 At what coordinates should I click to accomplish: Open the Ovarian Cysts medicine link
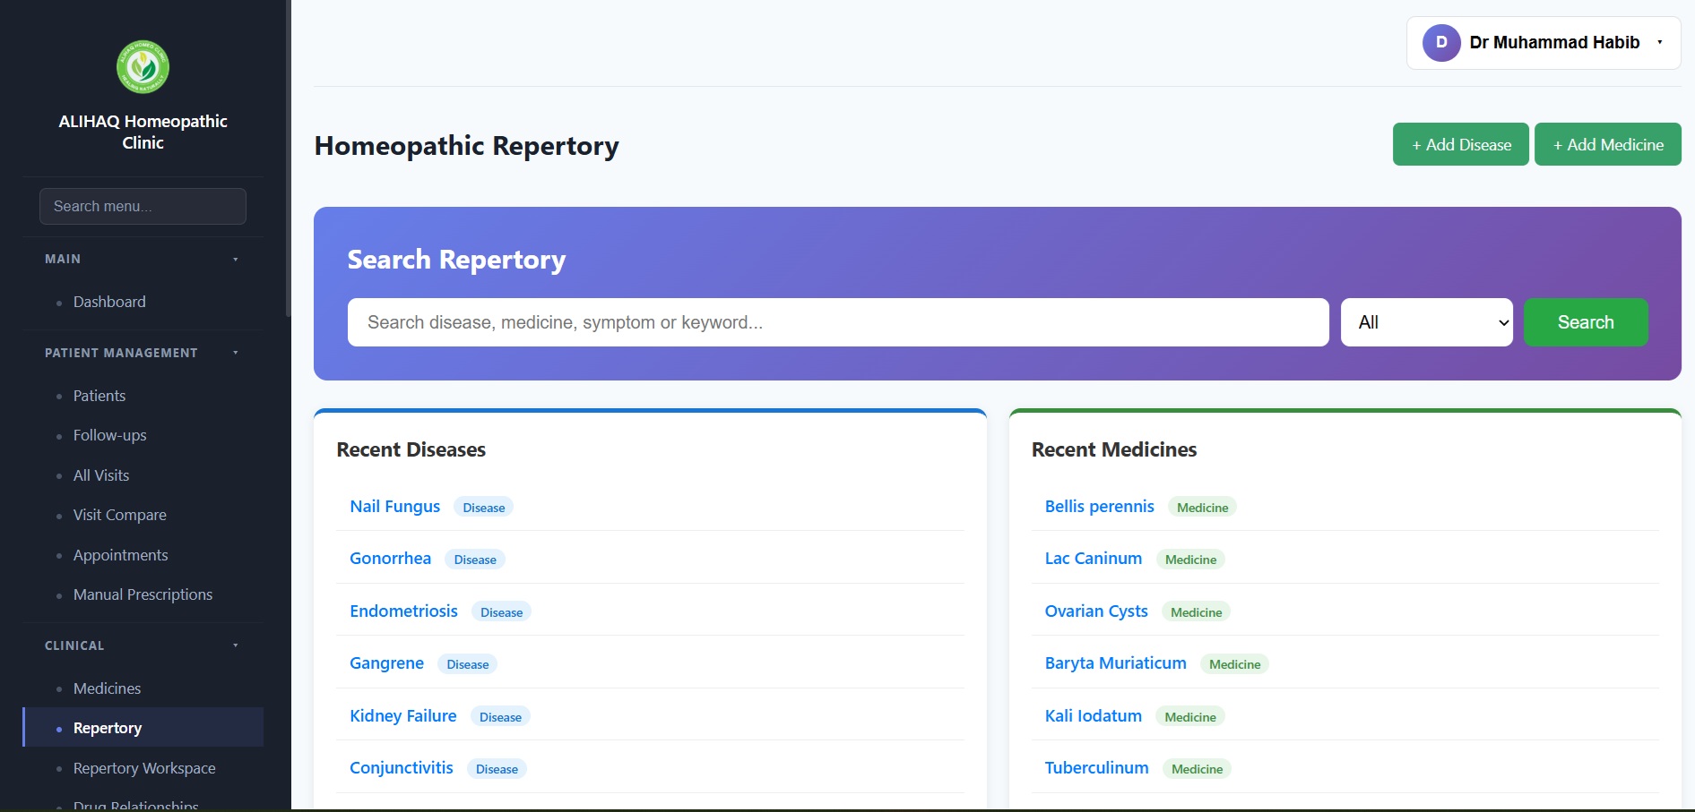point(1096,611)
